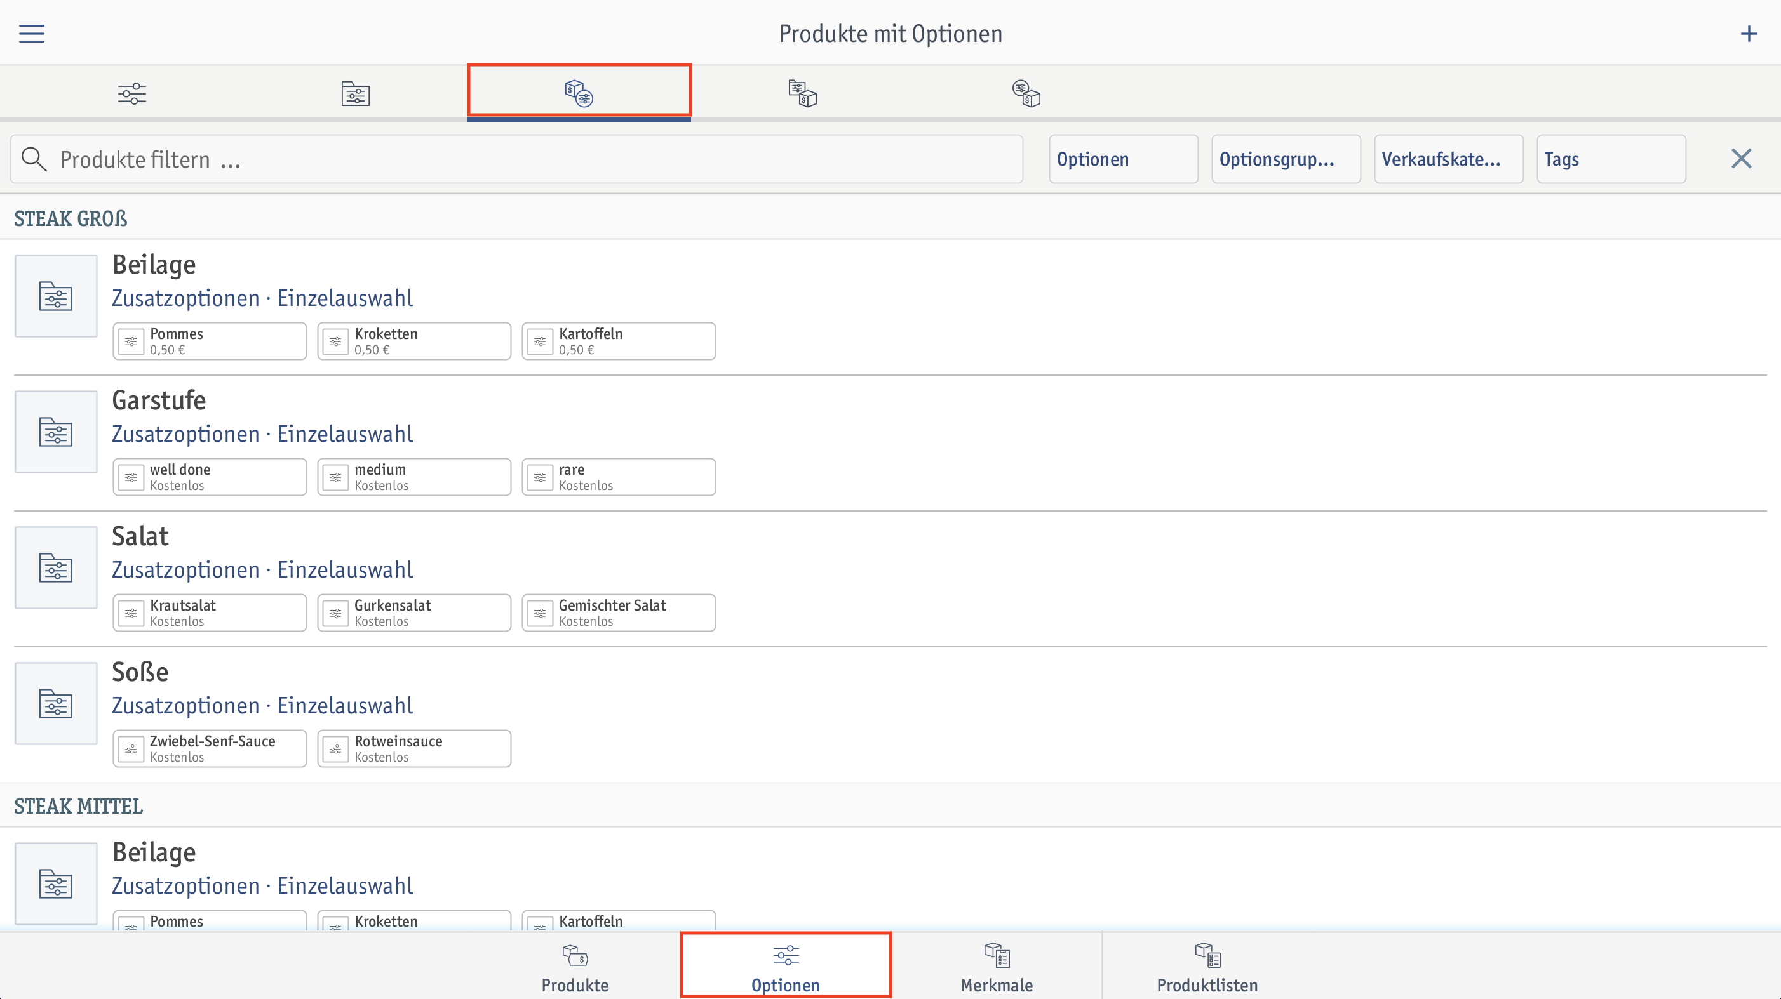Click the Gemischter Salat option icon
This screenshot has height=999, width=1781.
[x=540, y=613]
